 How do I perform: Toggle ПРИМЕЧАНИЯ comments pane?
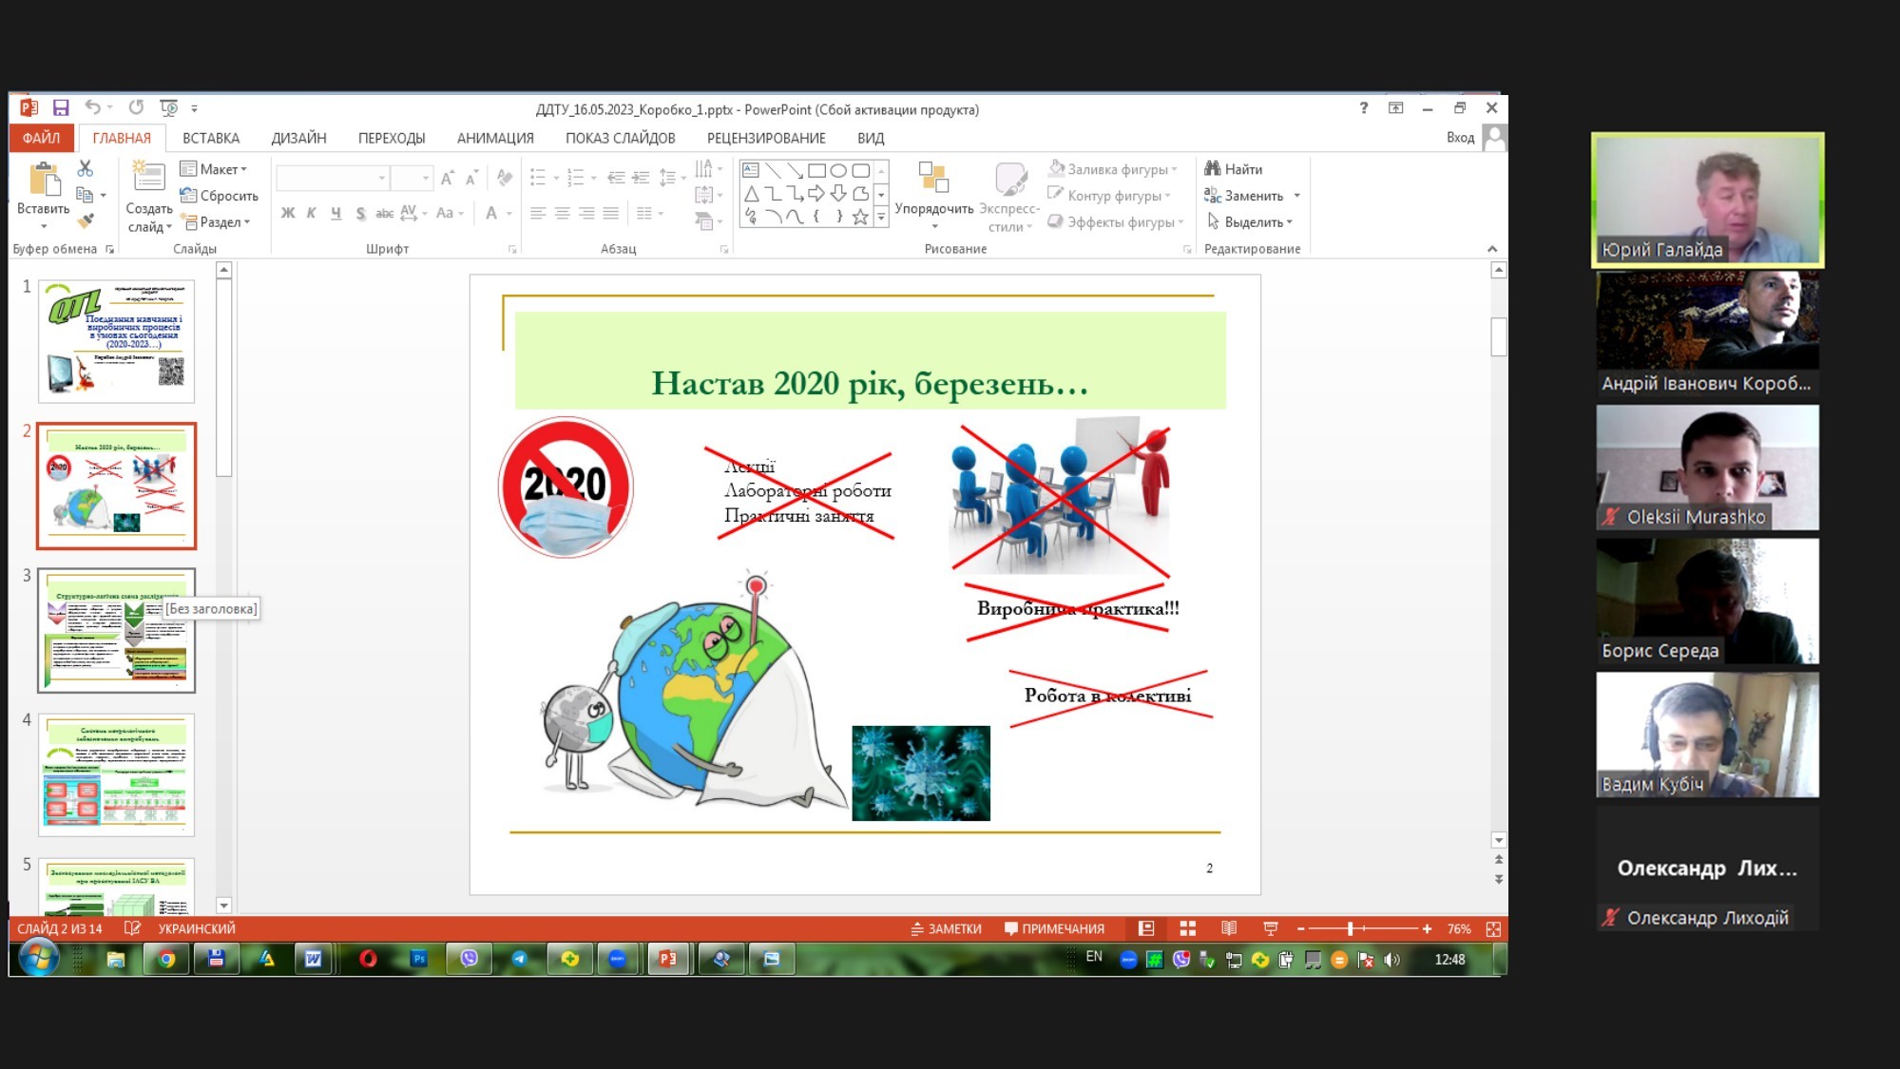pos(1054,928)
